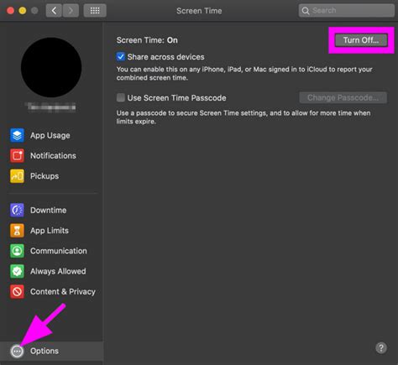
Task: Click the round user profile picture
Action: click(51, 67)
